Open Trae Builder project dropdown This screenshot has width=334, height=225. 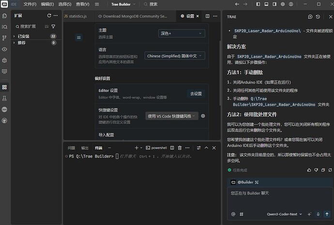point(123,4)
